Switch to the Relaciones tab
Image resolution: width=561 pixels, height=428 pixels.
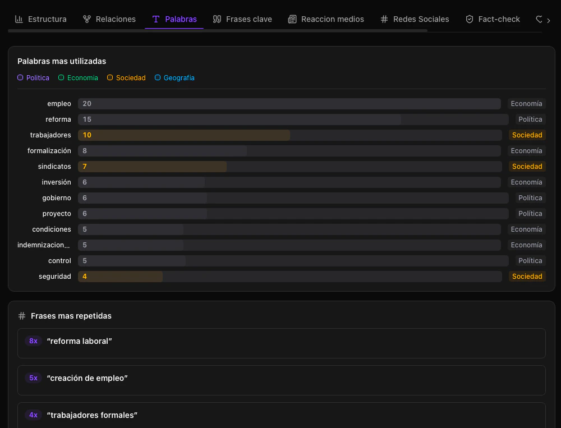click(109, 19)
